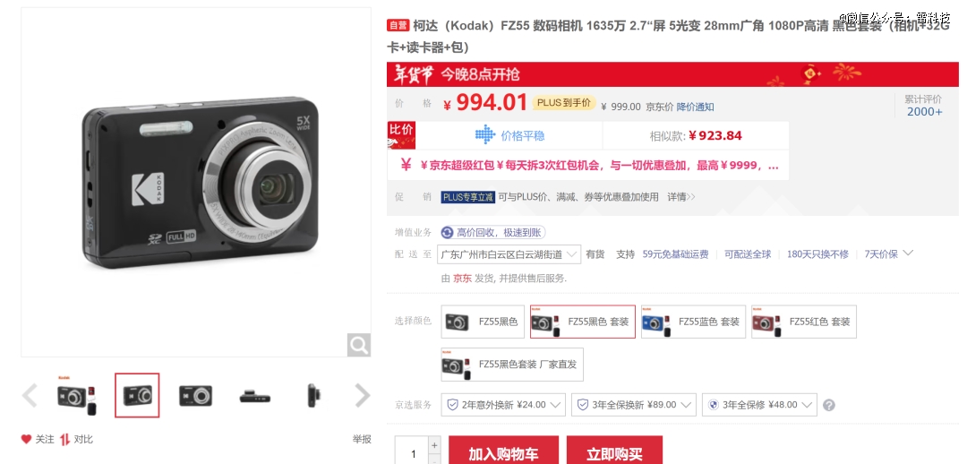This screenshot has width=967, height=464.
Task: Open delivery address dropdown 广东广州市白云区
Action: tap(509, 254)
